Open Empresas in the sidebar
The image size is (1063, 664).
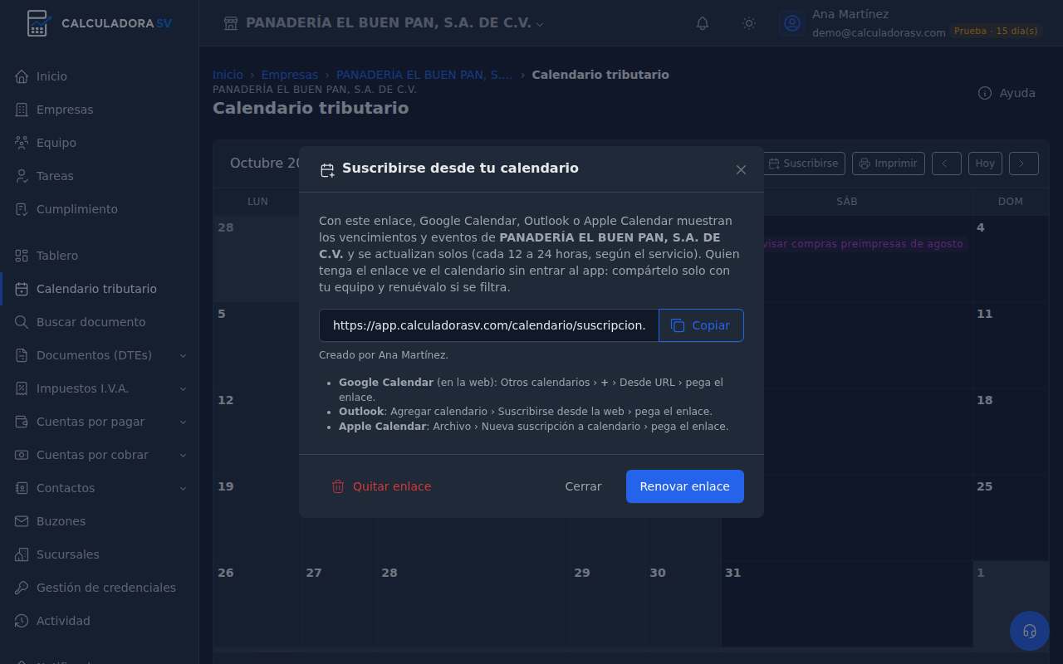tap(100, 110)
